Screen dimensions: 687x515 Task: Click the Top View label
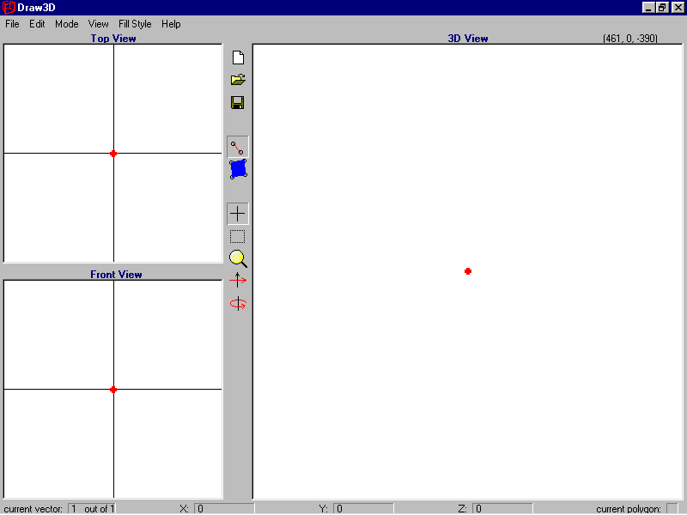[113, 39]
